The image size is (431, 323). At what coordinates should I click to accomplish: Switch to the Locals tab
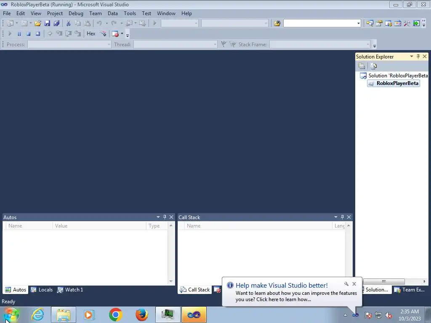[42, 290]
